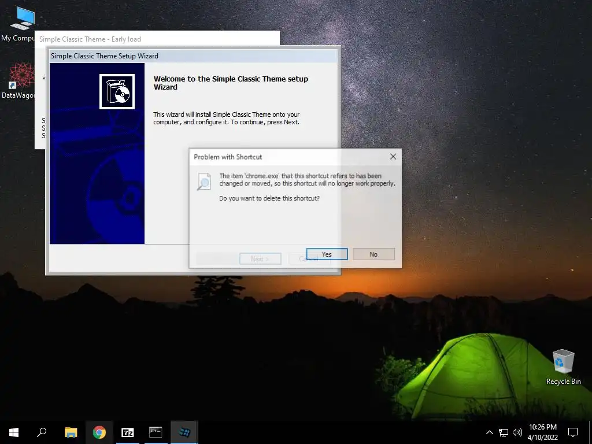
Task: Launch File Explorer from taskbar
Action: (x=71, y=432)
